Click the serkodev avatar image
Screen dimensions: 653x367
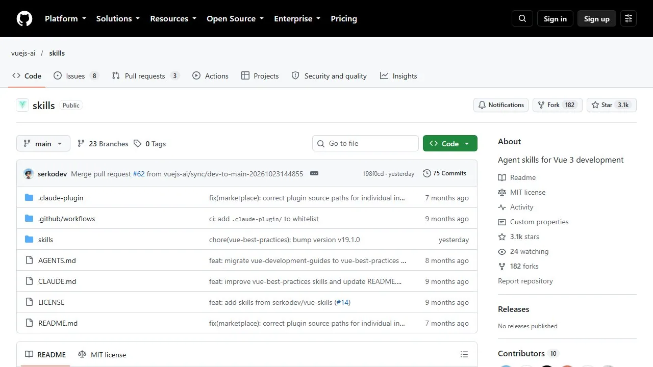[29, 174]
